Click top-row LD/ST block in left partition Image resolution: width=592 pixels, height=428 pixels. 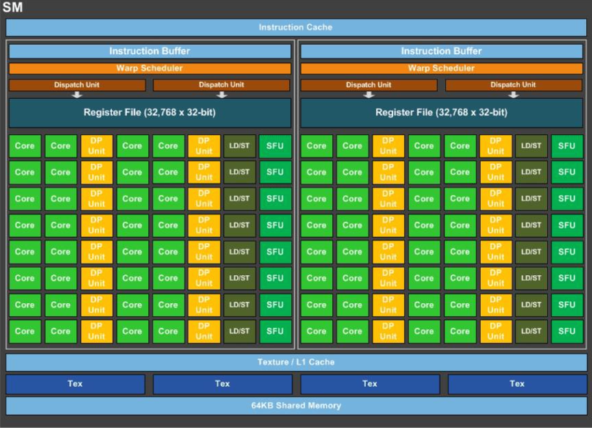coord(240,146)
